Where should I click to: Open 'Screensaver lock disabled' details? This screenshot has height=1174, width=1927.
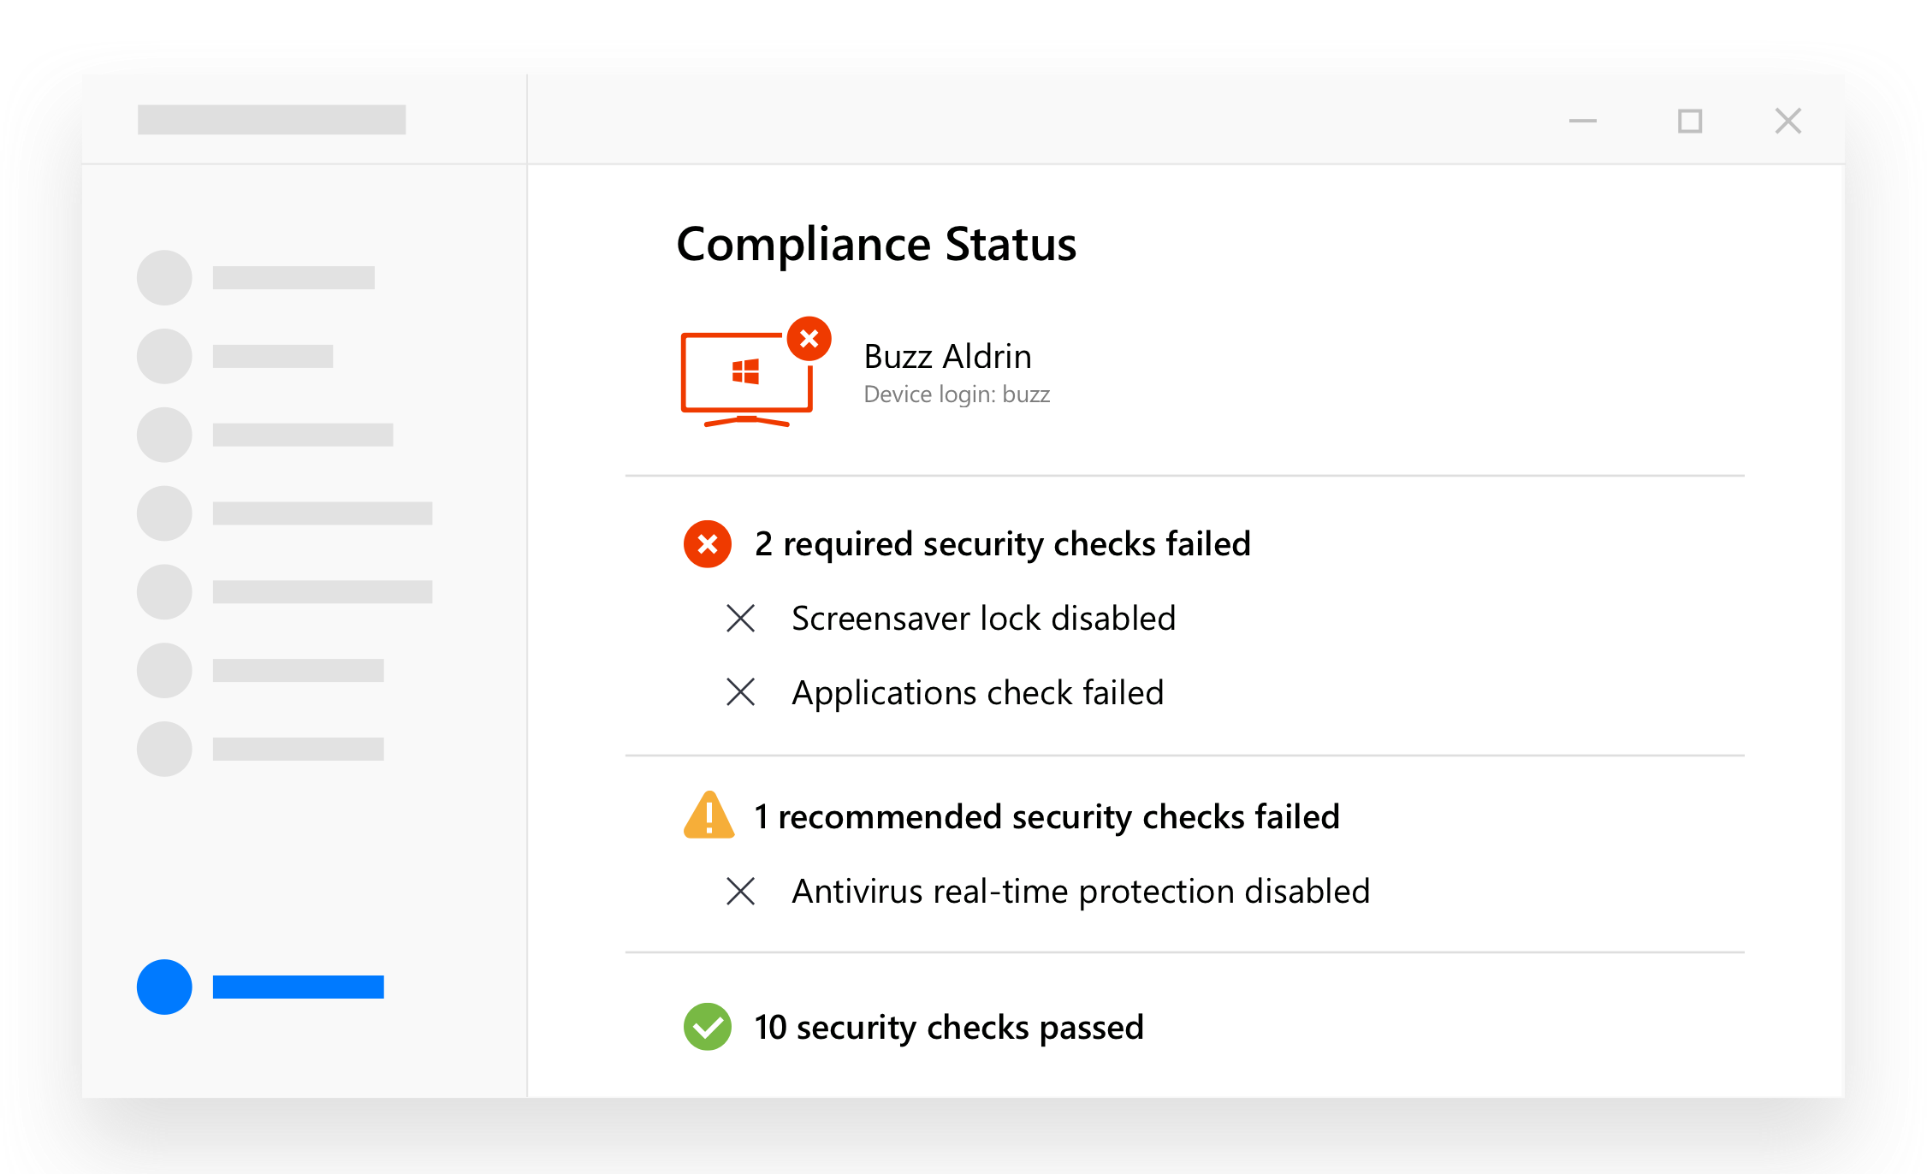click(x=984, y=619)
